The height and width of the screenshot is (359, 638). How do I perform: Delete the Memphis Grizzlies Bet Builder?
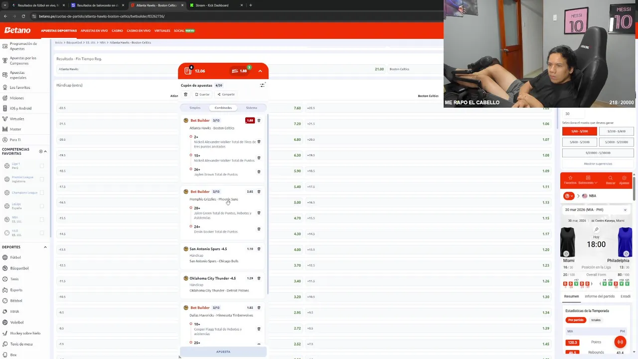(259, 191)
